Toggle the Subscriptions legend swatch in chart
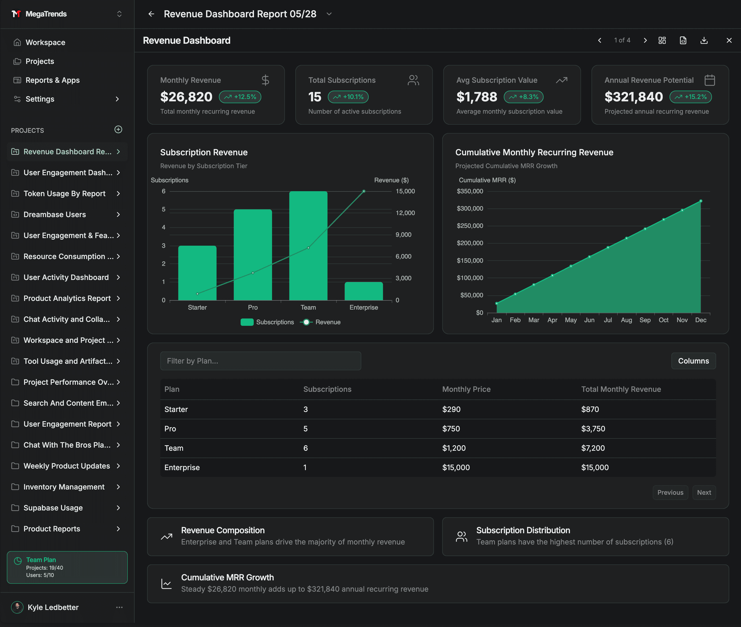The image size is (741, 627). pyautogui.click(x=247, y=322)
